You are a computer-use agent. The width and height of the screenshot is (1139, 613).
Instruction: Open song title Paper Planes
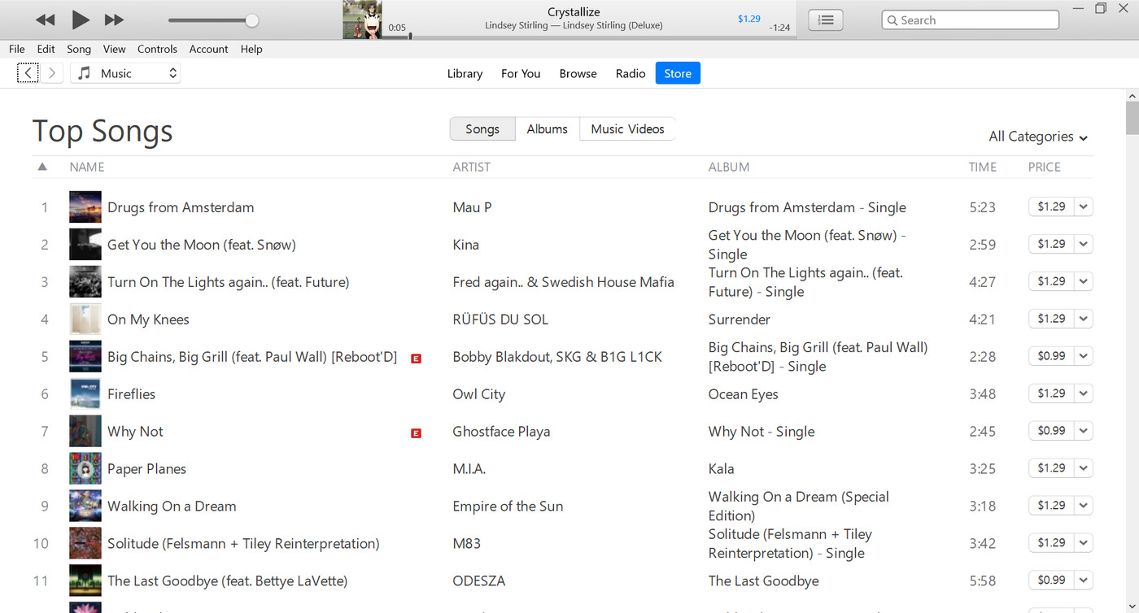[x=146, y=469]
